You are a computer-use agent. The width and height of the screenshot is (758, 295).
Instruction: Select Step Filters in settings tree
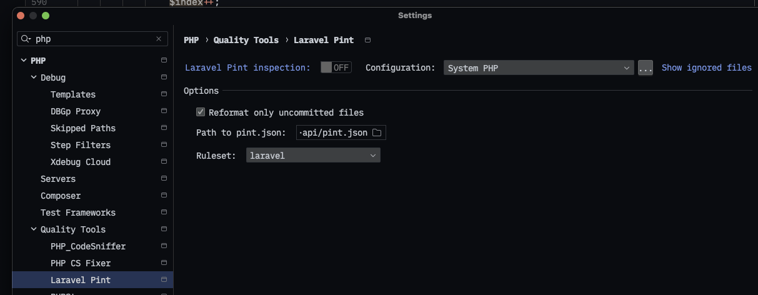pyautogui.click(x=81, y=145)
